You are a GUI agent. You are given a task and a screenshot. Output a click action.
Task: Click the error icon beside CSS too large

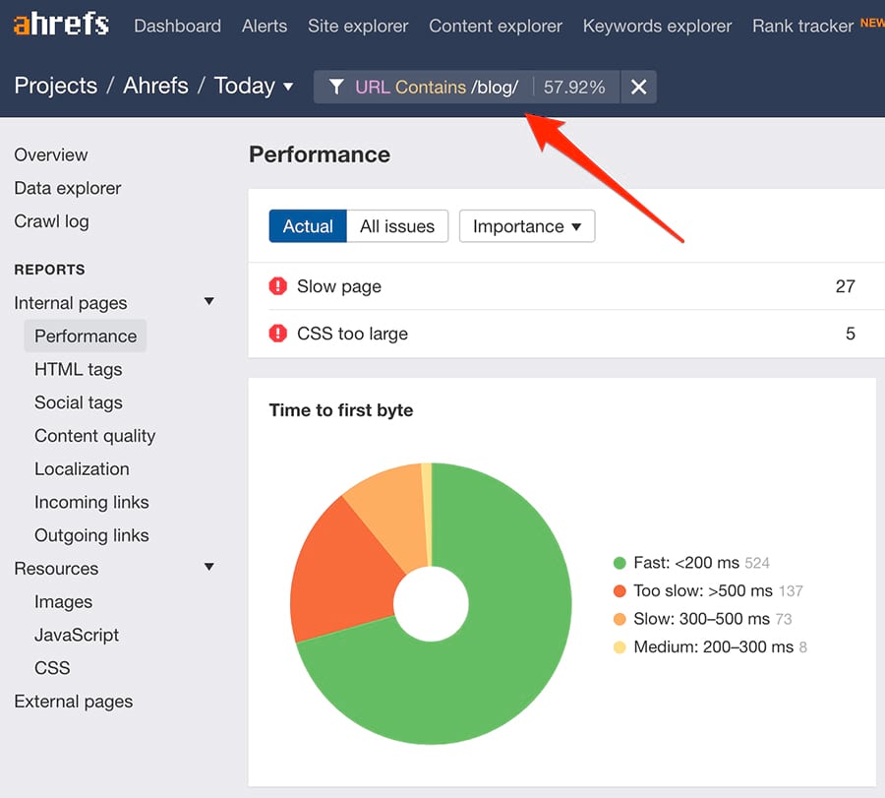click(278, 334)
